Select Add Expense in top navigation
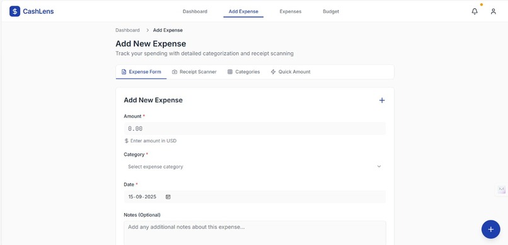The image size is (508, 245). pyautogui.click(x=243, y=11)
